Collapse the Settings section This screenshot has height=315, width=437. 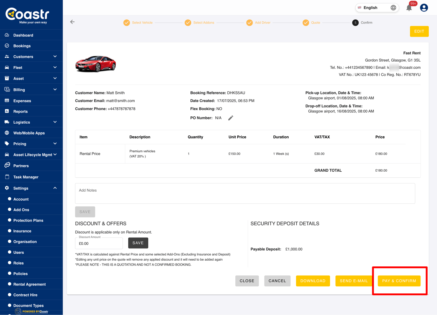pos(55,188)
